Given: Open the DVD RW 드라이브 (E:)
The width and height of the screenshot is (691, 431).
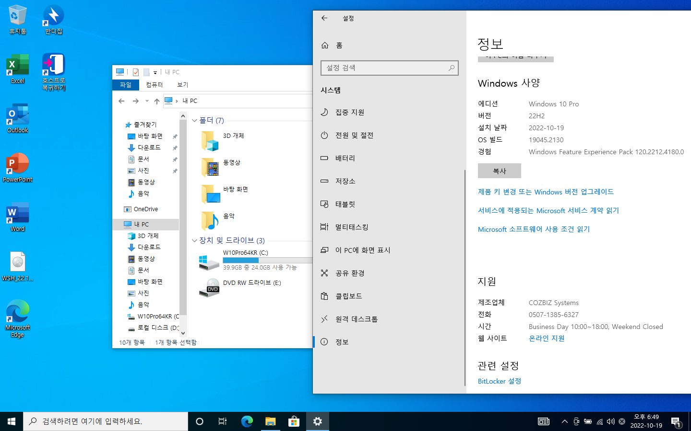Looking at the screenshot, I should (240, 287).
